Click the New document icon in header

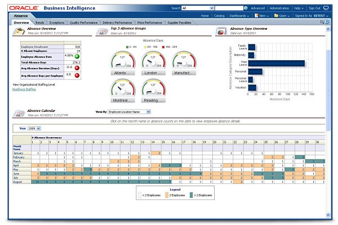(256, 16)
